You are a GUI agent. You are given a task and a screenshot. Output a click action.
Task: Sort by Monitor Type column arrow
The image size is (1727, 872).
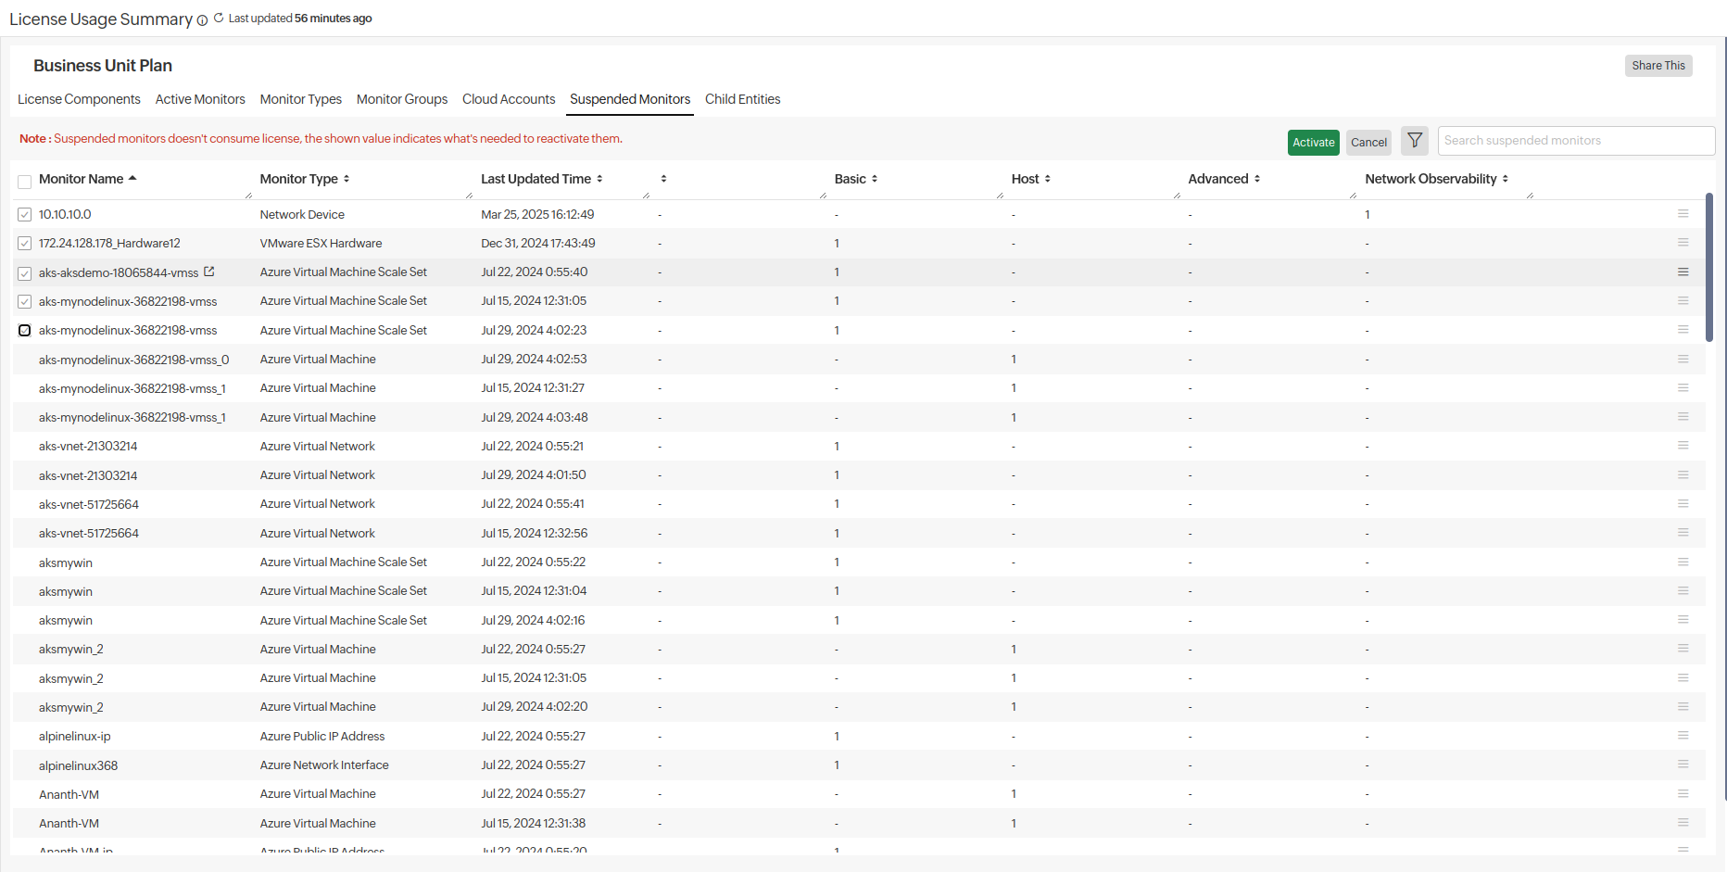(x=347, y=179)
